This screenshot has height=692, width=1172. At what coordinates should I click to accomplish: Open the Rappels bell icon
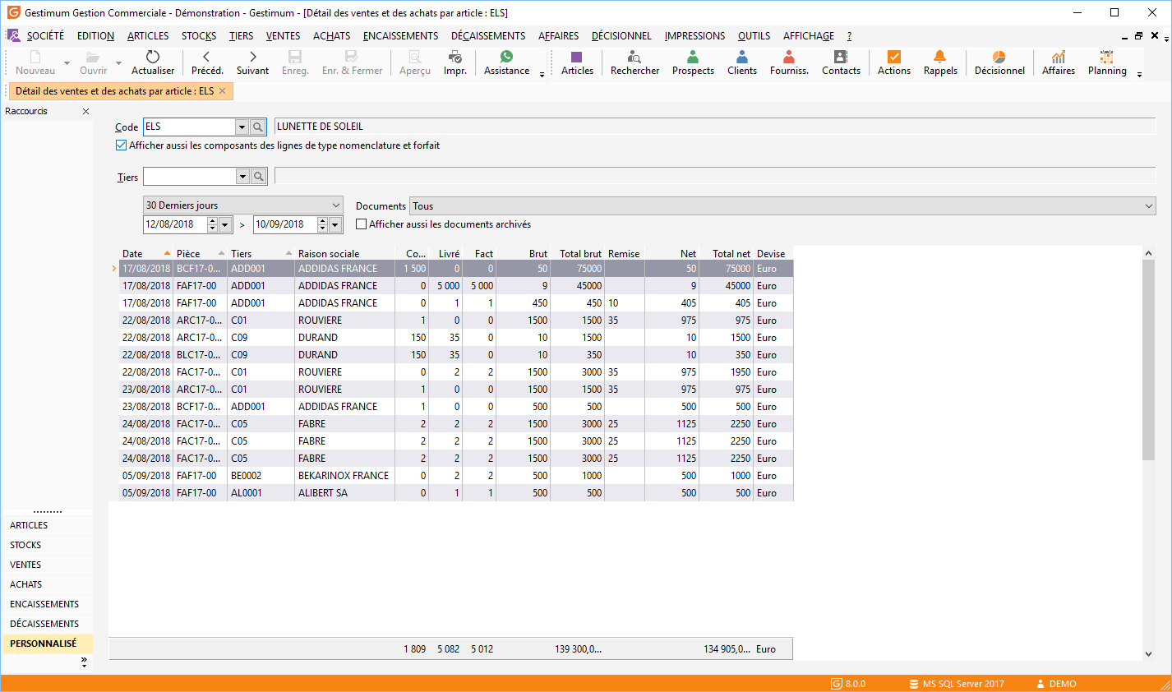pyautogui.click(x=940, y=57)
